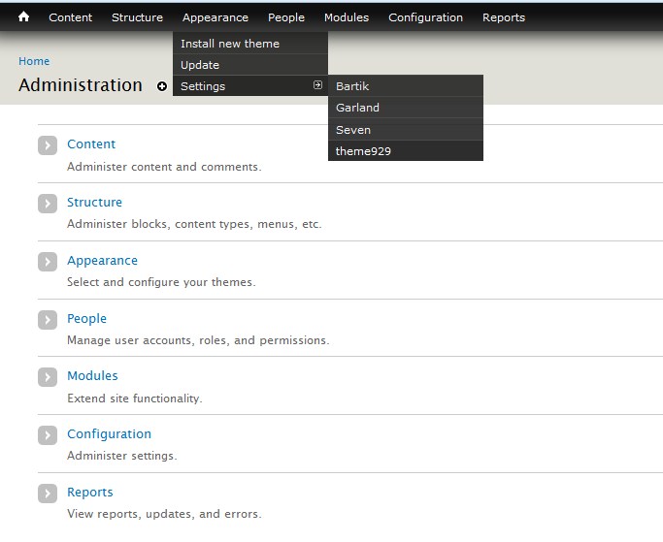The height and width of the screenshot is (542, 663).
Task: Select Bartik theme settings
Action: point(406,85)
